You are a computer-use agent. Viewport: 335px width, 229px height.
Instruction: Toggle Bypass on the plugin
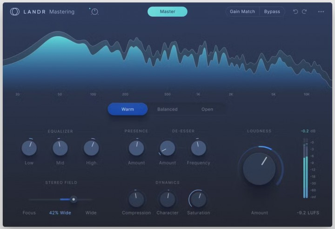[272, 12]
